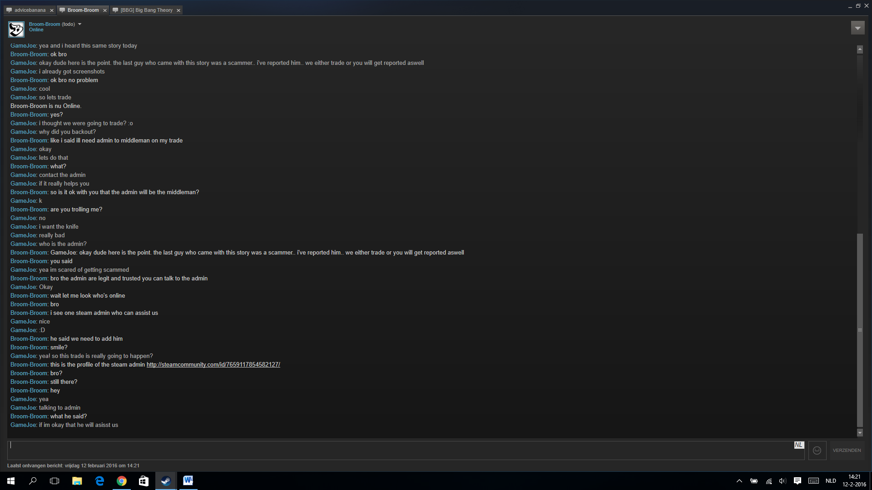The height and width of the screenshot is (490, 872).
Task: Open the chat options dropdown at top right
Action: [x=857, y=28]
